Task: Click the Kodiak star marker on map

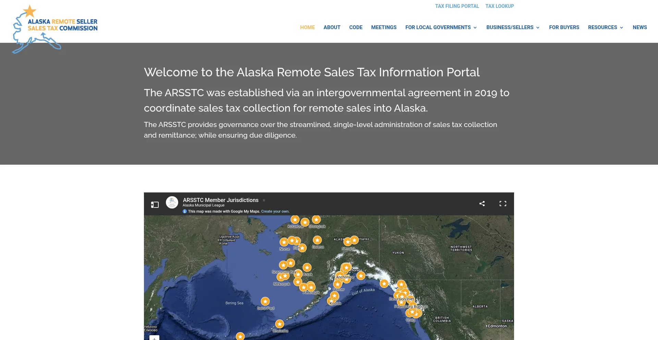Action: click(334, 296)
